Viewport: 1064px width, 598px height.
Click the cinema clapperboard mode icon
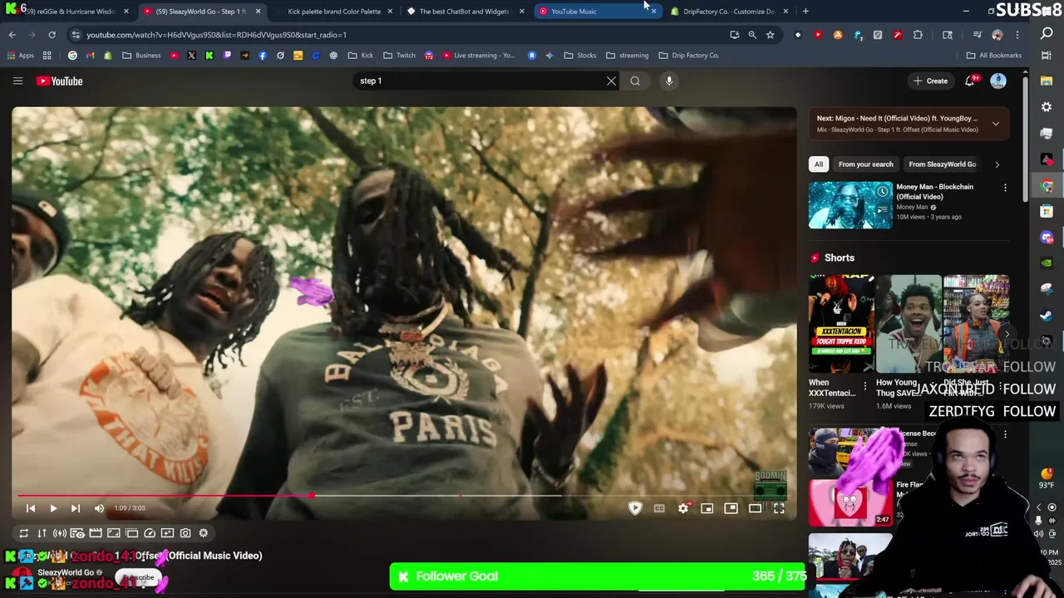96,533
